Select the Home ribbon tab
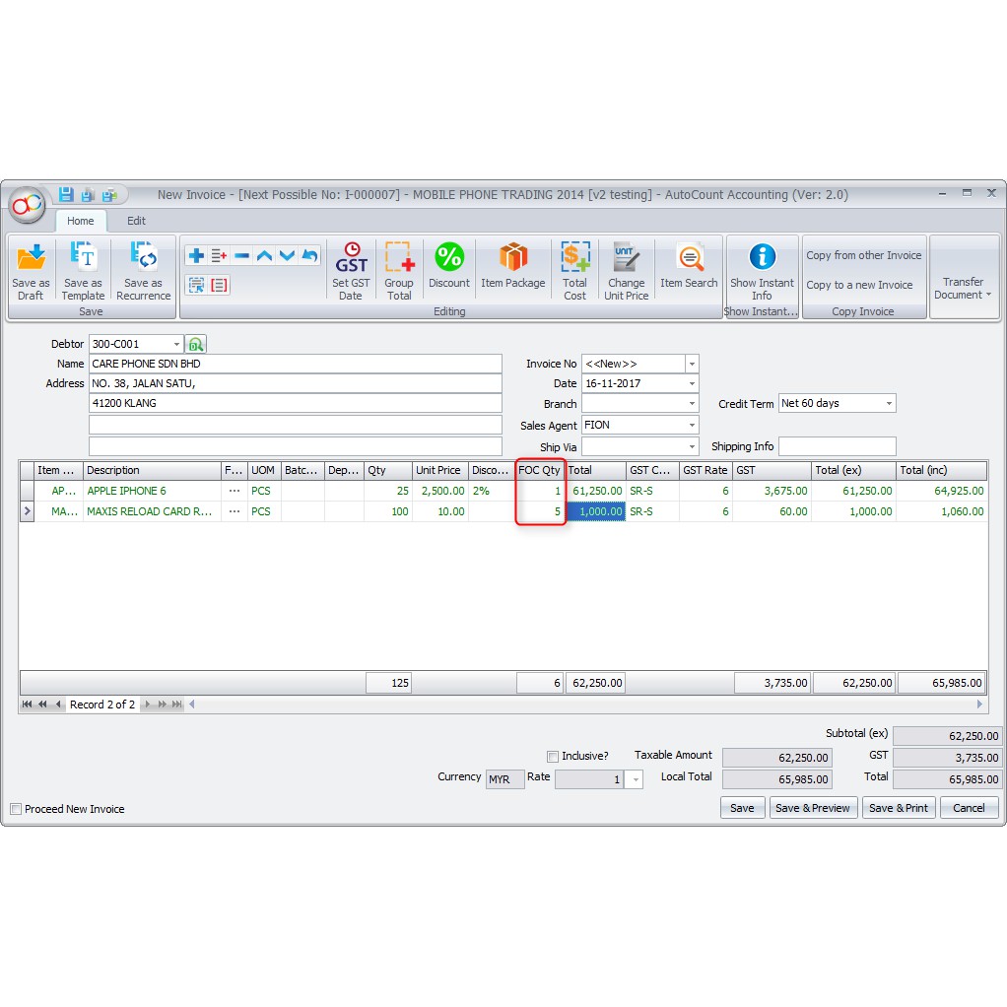Viewport: 1007px width, 1007px height. coord(81,221)
